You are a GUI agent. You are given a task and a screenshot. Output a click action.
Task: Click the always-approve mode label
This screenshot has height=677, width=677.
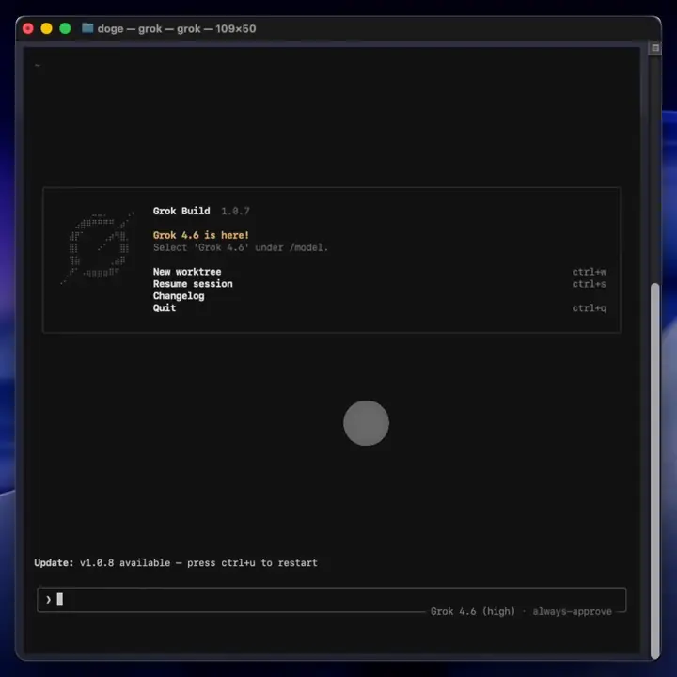pyautogui.click(x=572, y=611)
